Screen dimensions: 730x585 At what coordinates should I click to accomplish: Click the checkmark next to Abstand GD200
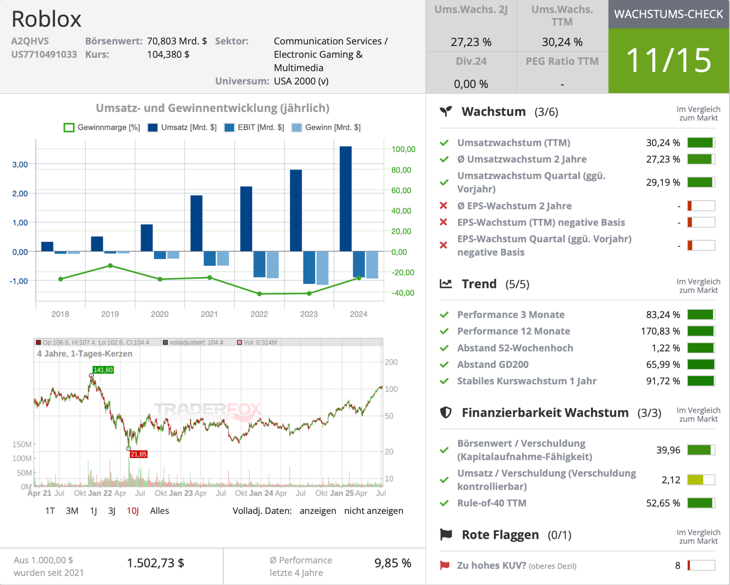(x=444, y=364)
